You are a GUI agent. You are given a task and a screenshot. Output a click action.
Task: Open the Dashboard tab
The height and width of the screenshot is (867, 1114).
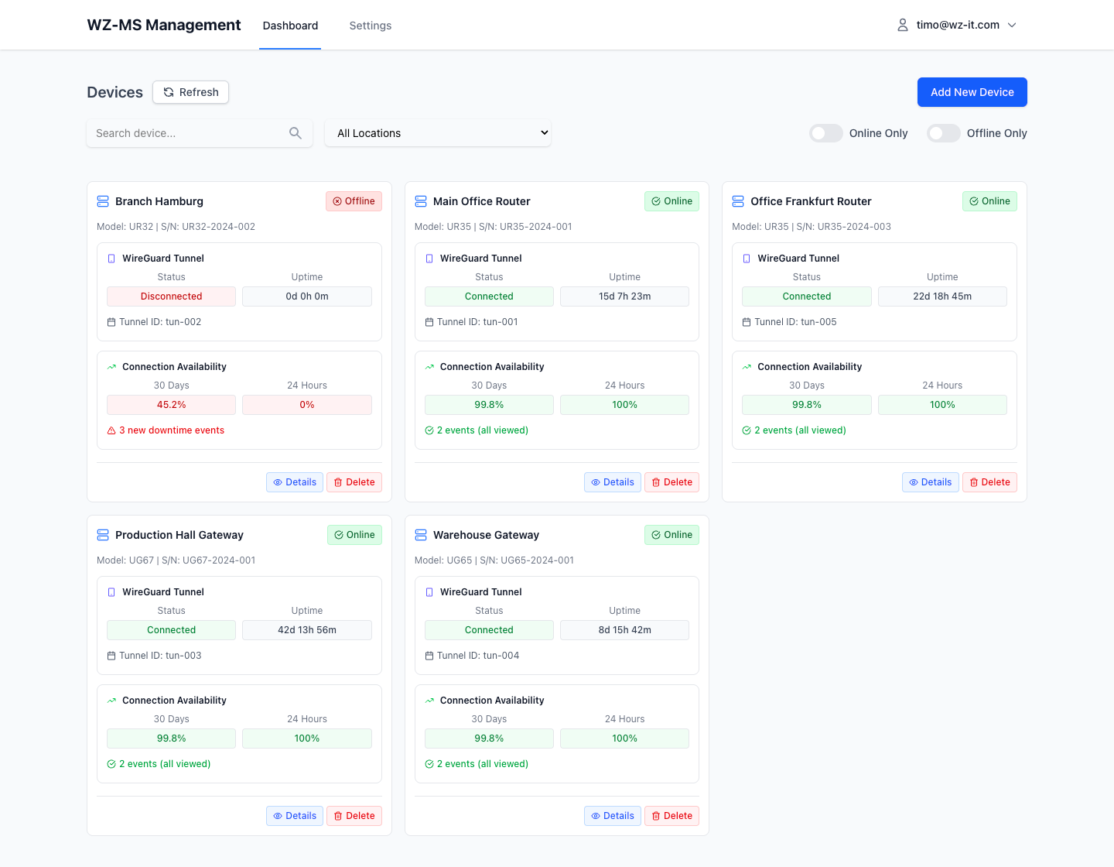click(x=290, y=26)
